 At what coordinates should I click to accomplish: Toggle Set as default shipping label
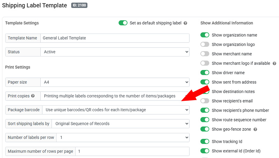(x=123, y=23)
